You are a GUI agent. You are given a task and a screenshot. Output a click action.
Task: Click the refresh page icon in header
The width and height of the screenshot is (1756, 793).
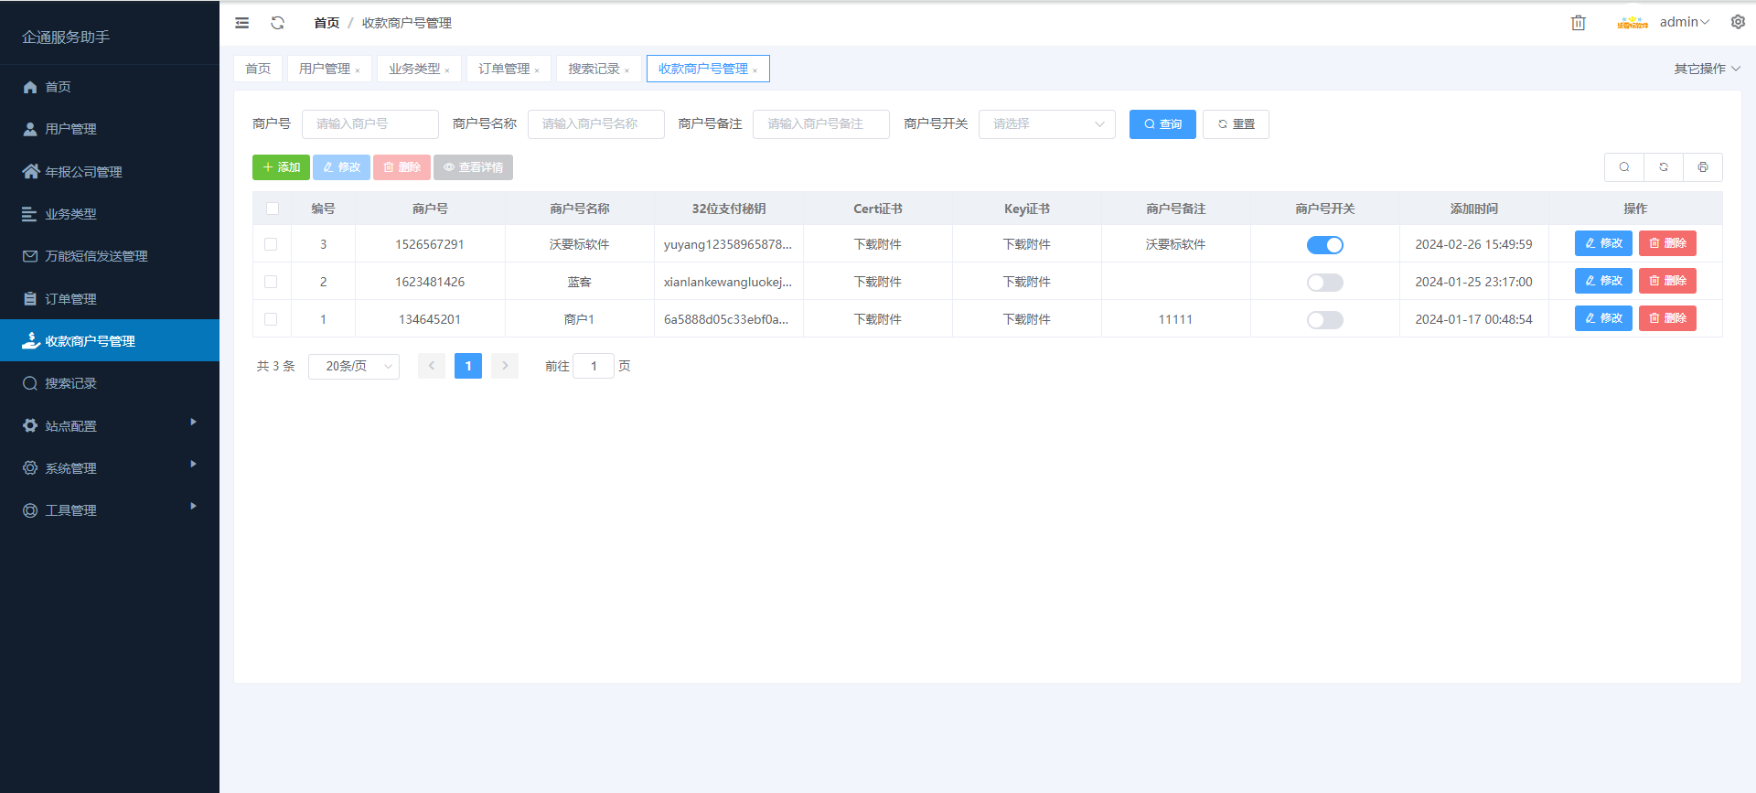click(x=278, y=23)
